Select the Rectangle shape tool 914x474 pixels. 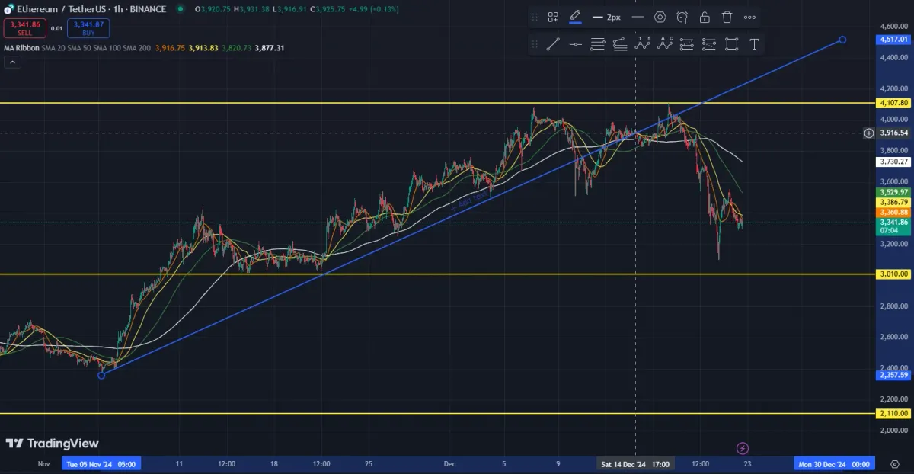[x=732, y=44]
